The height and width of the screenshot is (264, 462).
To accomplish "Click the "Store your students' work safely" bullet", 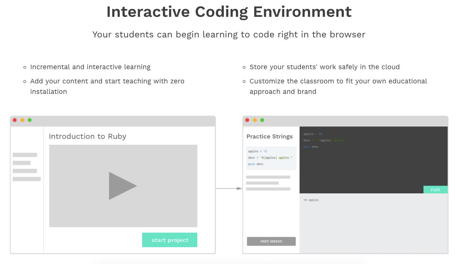I will [x=324, y=67].
